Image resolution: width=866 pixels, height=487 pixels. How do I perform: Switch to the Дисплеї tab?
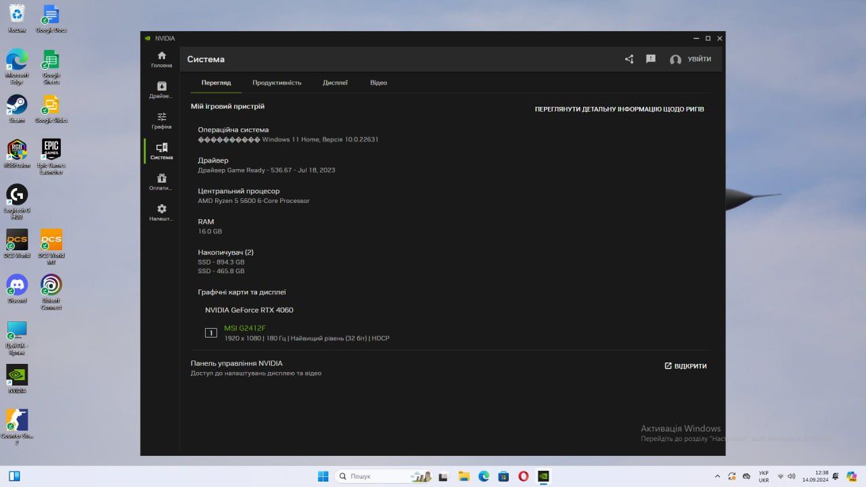(x=335, y=83)
